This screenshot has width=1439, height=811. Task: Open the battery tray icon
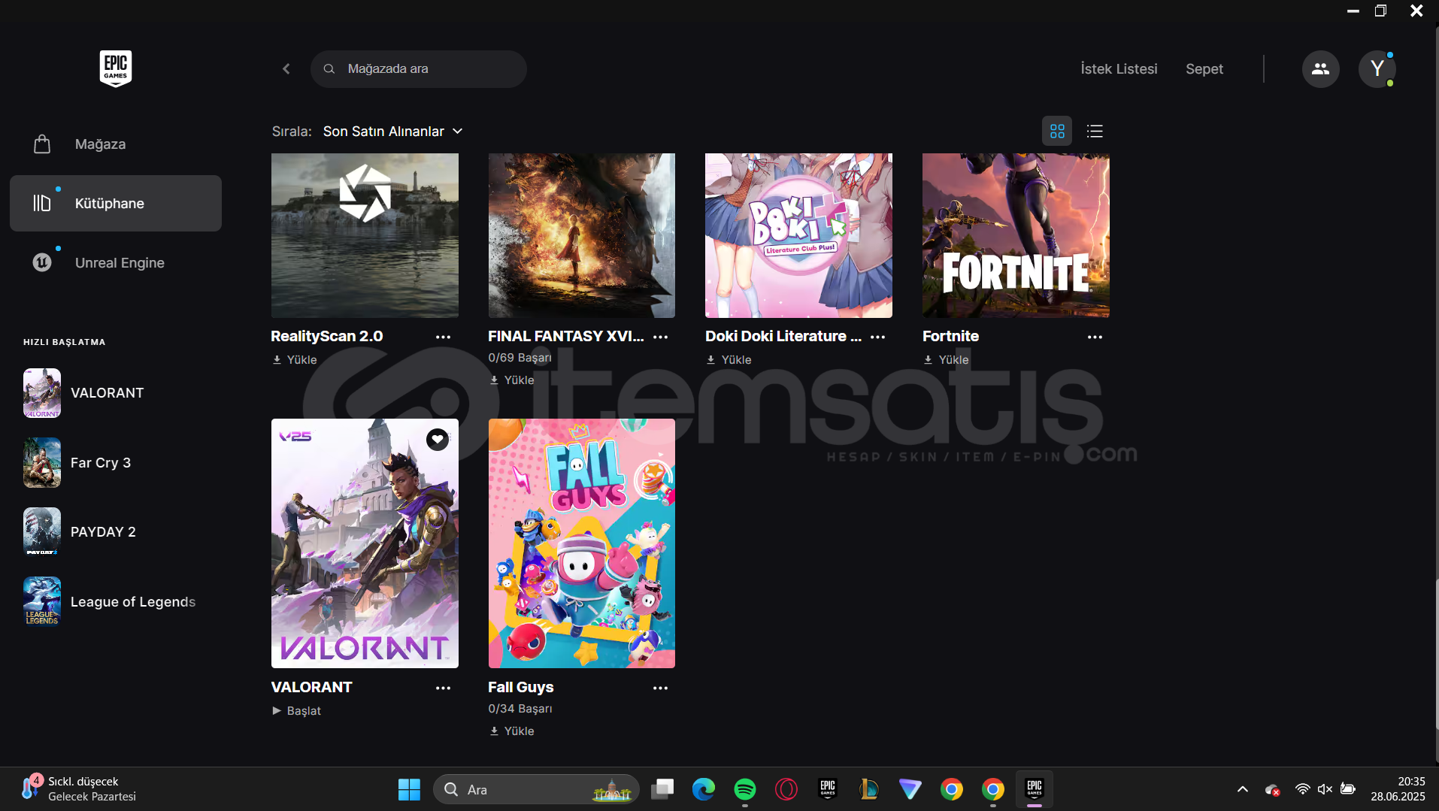(1348, 789)
